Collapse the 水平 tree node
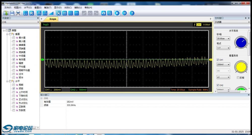The height and width of the screenshot is (135, 252). 7,81
